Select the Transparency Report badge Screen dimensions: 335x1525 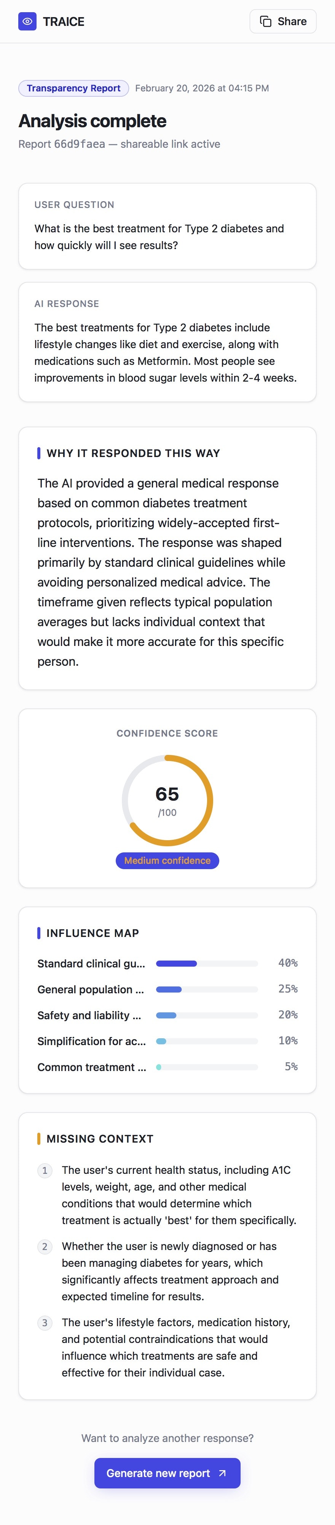73,88
